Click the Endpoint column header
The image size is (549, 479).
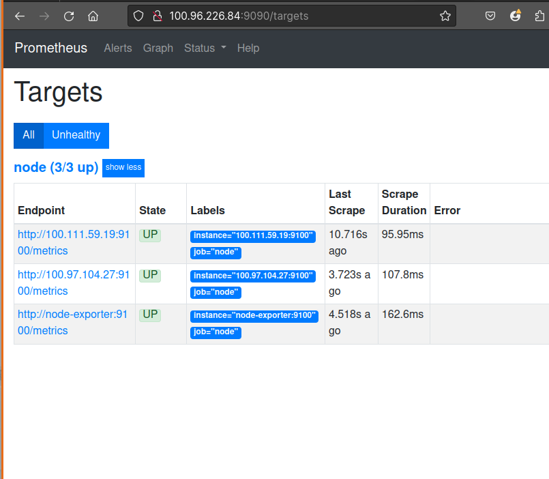(x=42, y=211)
